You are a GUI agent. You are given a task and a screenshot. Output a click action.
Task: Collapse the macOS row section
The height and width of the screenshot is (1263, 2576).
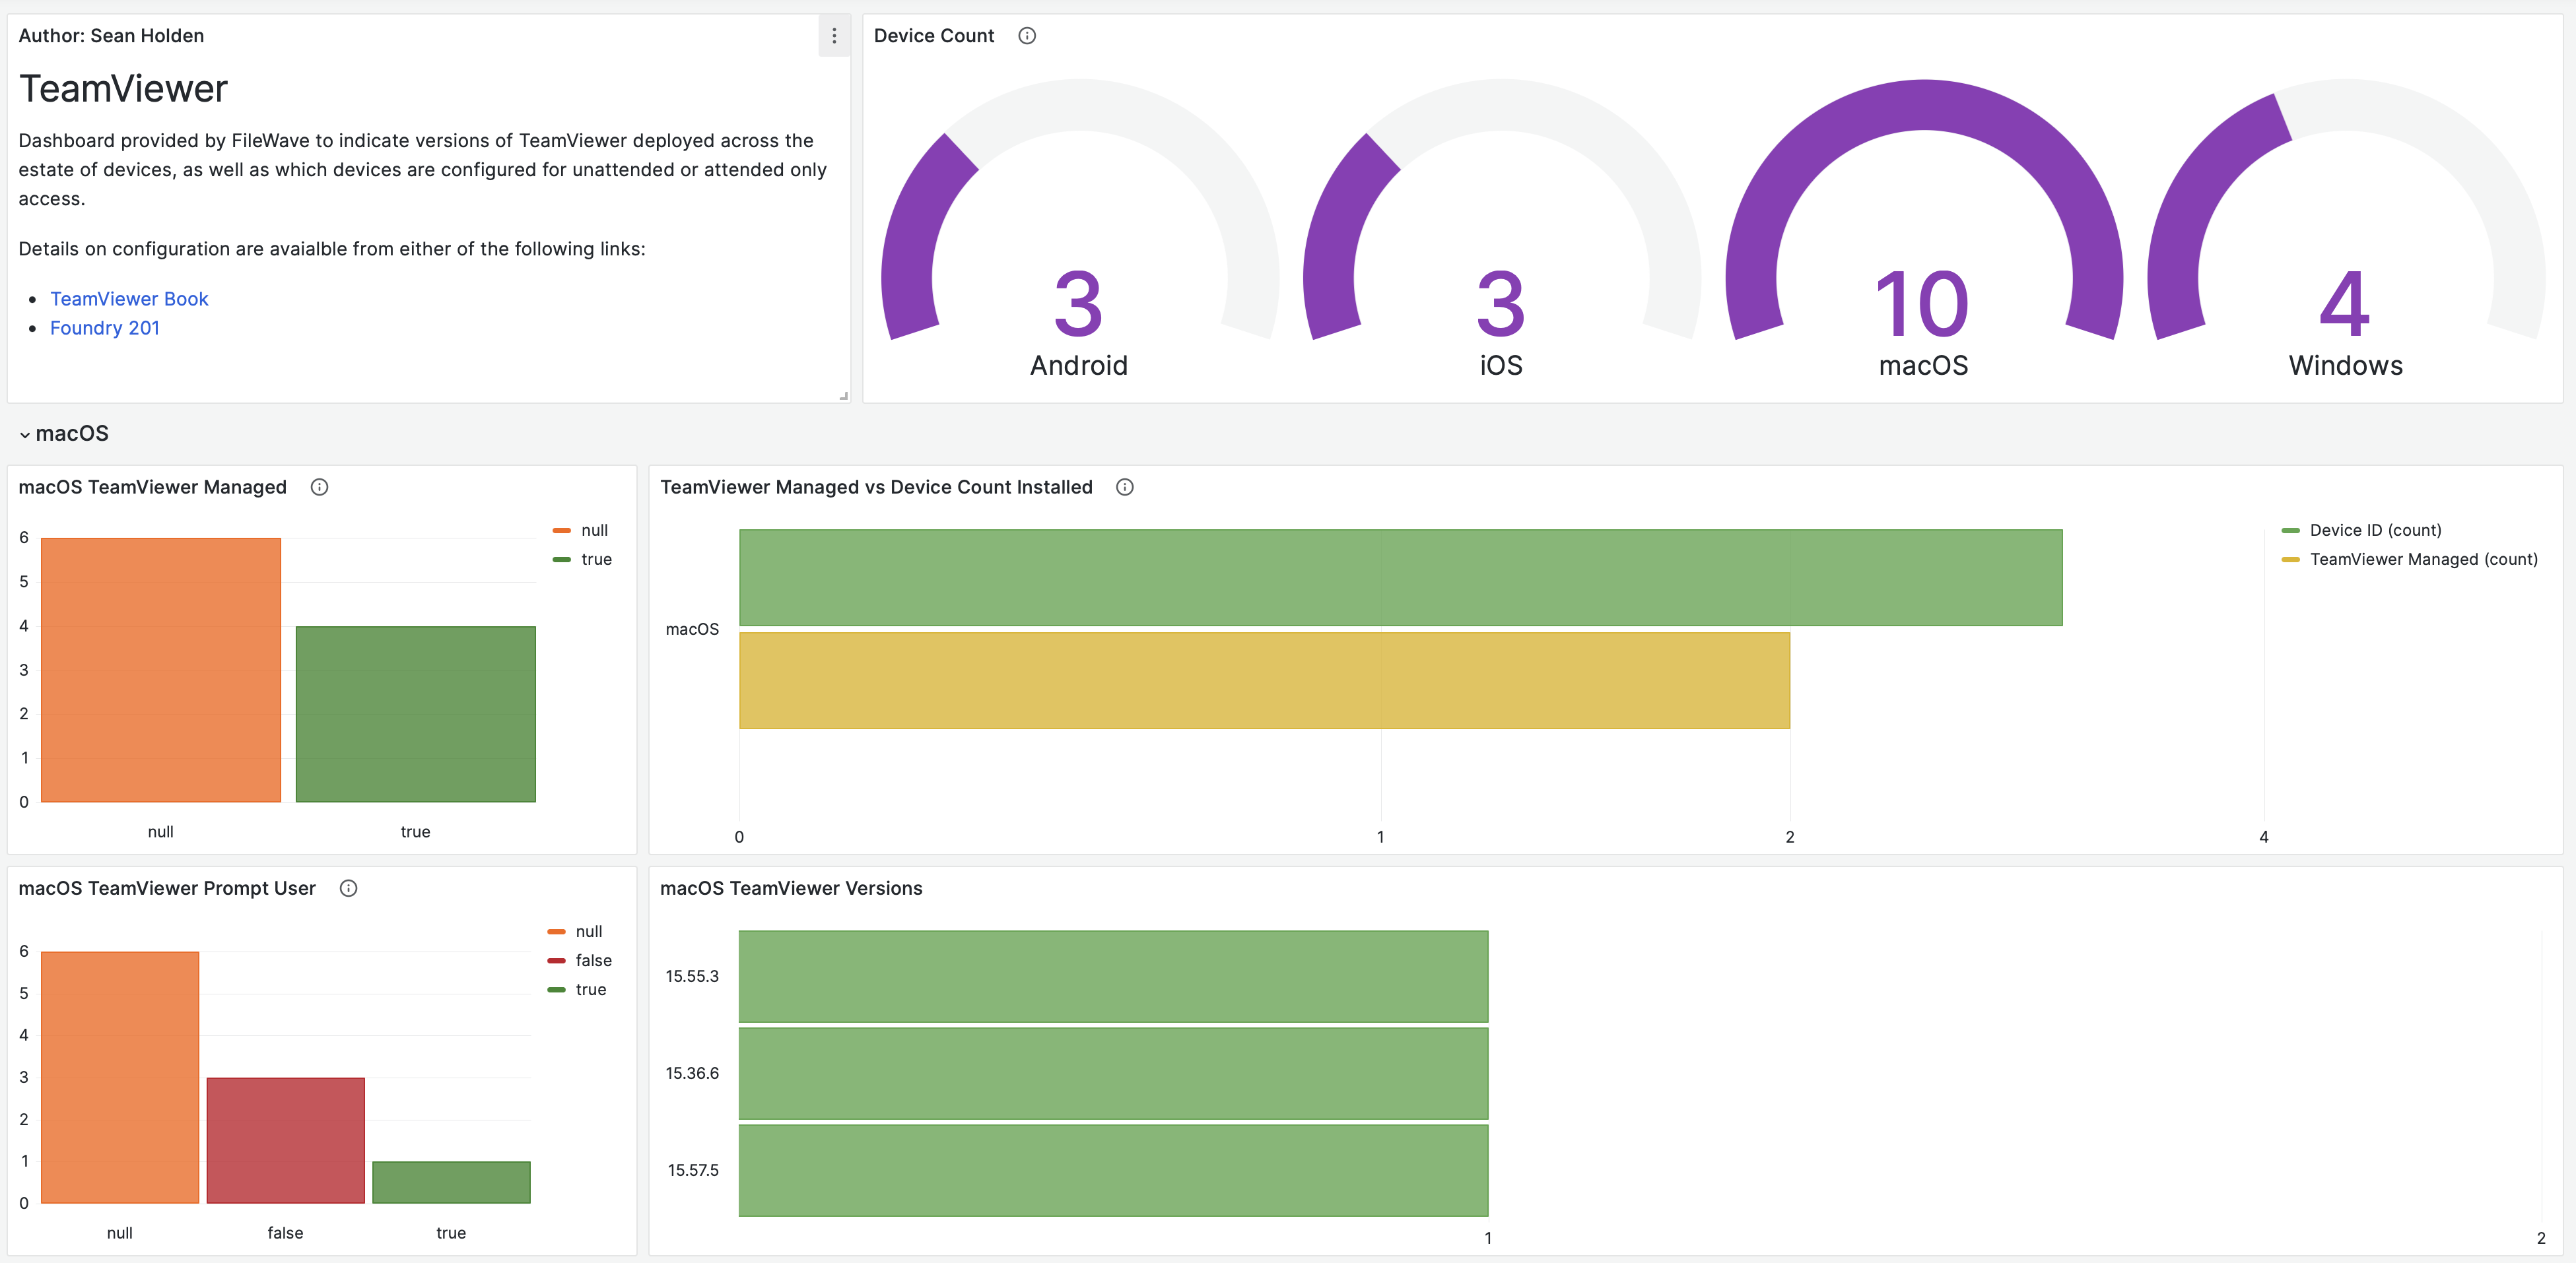coord(64,434)
